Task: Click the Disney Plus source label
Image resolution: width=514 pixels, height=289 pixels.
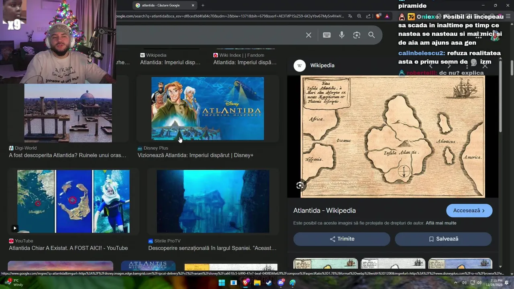Action: pos(153,148)
